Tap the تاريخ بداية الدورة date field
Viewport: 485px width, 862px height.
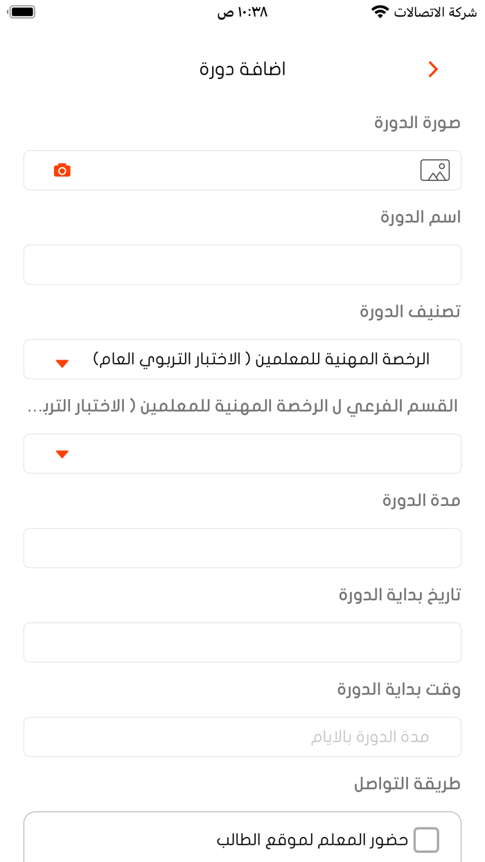tap(242, 642)
